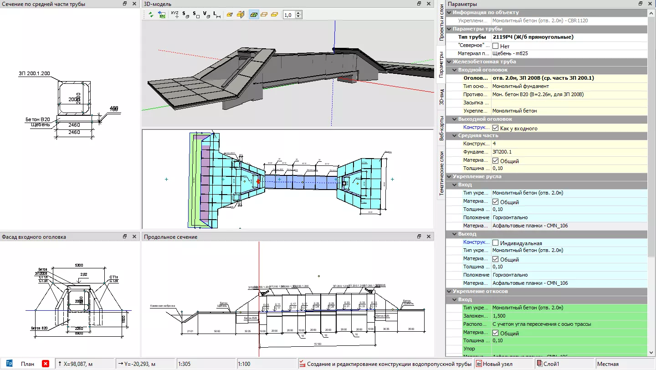Image resolution: width=656 pixels, height=370 pixels.
Task: Toggle the "Северное" Нет checkbox
Action: (x=496, y=46)
